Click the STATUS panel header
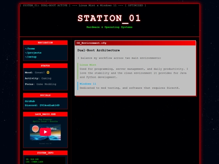This screenshot has width=219, height=164. 45,66
